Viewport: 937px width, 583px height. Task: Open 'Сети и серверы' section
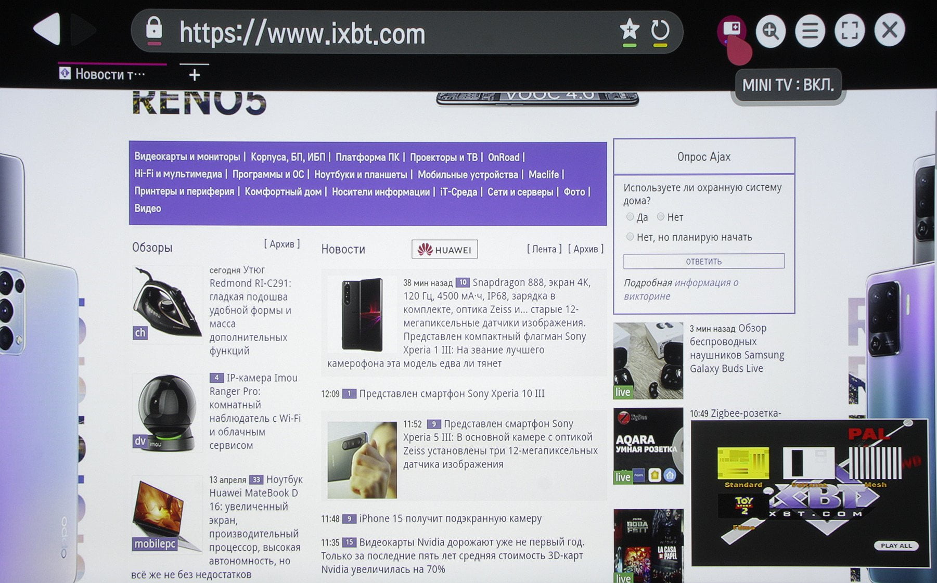tap(520, 192)
